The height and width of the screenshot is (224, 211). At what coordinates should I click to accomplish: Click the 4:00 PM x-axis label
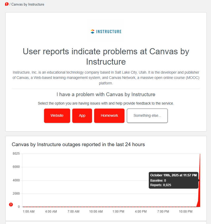(x=141, y=212)
